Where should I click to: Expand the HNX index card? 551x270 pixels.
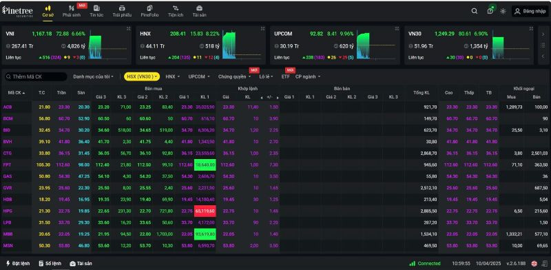pyautogui.click(x=262, y=28)
